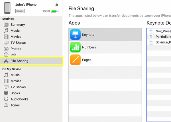
Task: Click the Music note icon under On My Device
Action: point(6,75)
